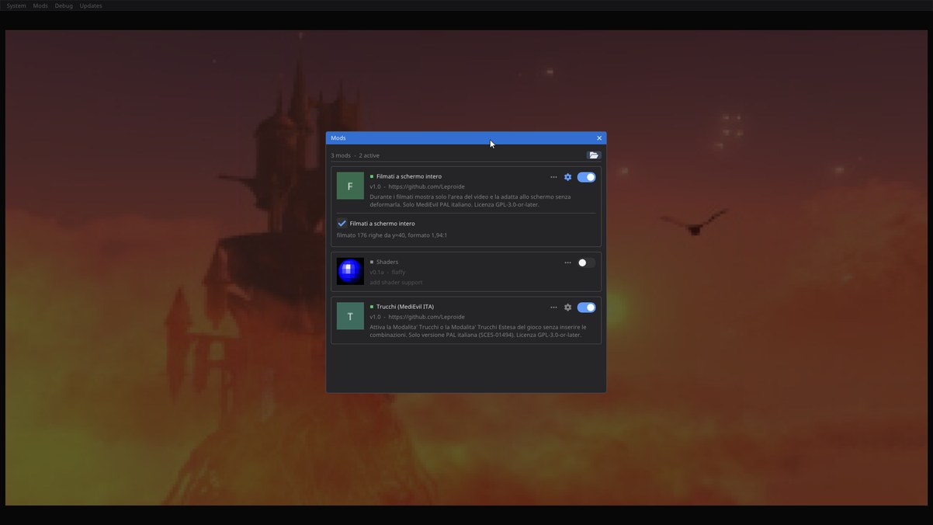Click the blue sphere Shaders icon

point(350,271)
